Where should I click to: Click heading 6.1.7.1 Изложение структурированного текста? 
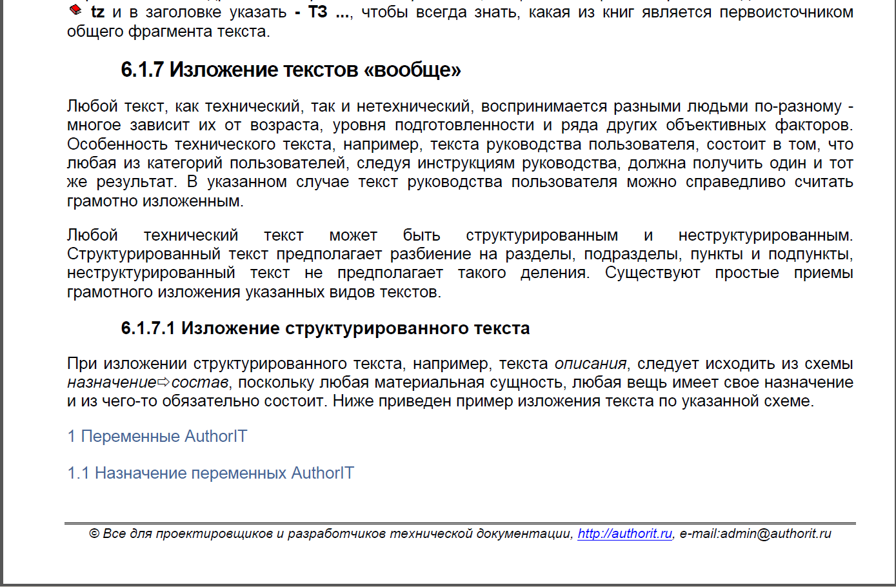[x=325, y=328]
